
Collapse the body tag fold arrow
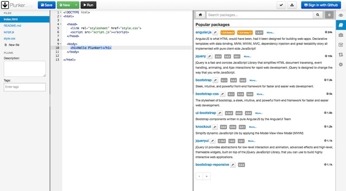61,44
